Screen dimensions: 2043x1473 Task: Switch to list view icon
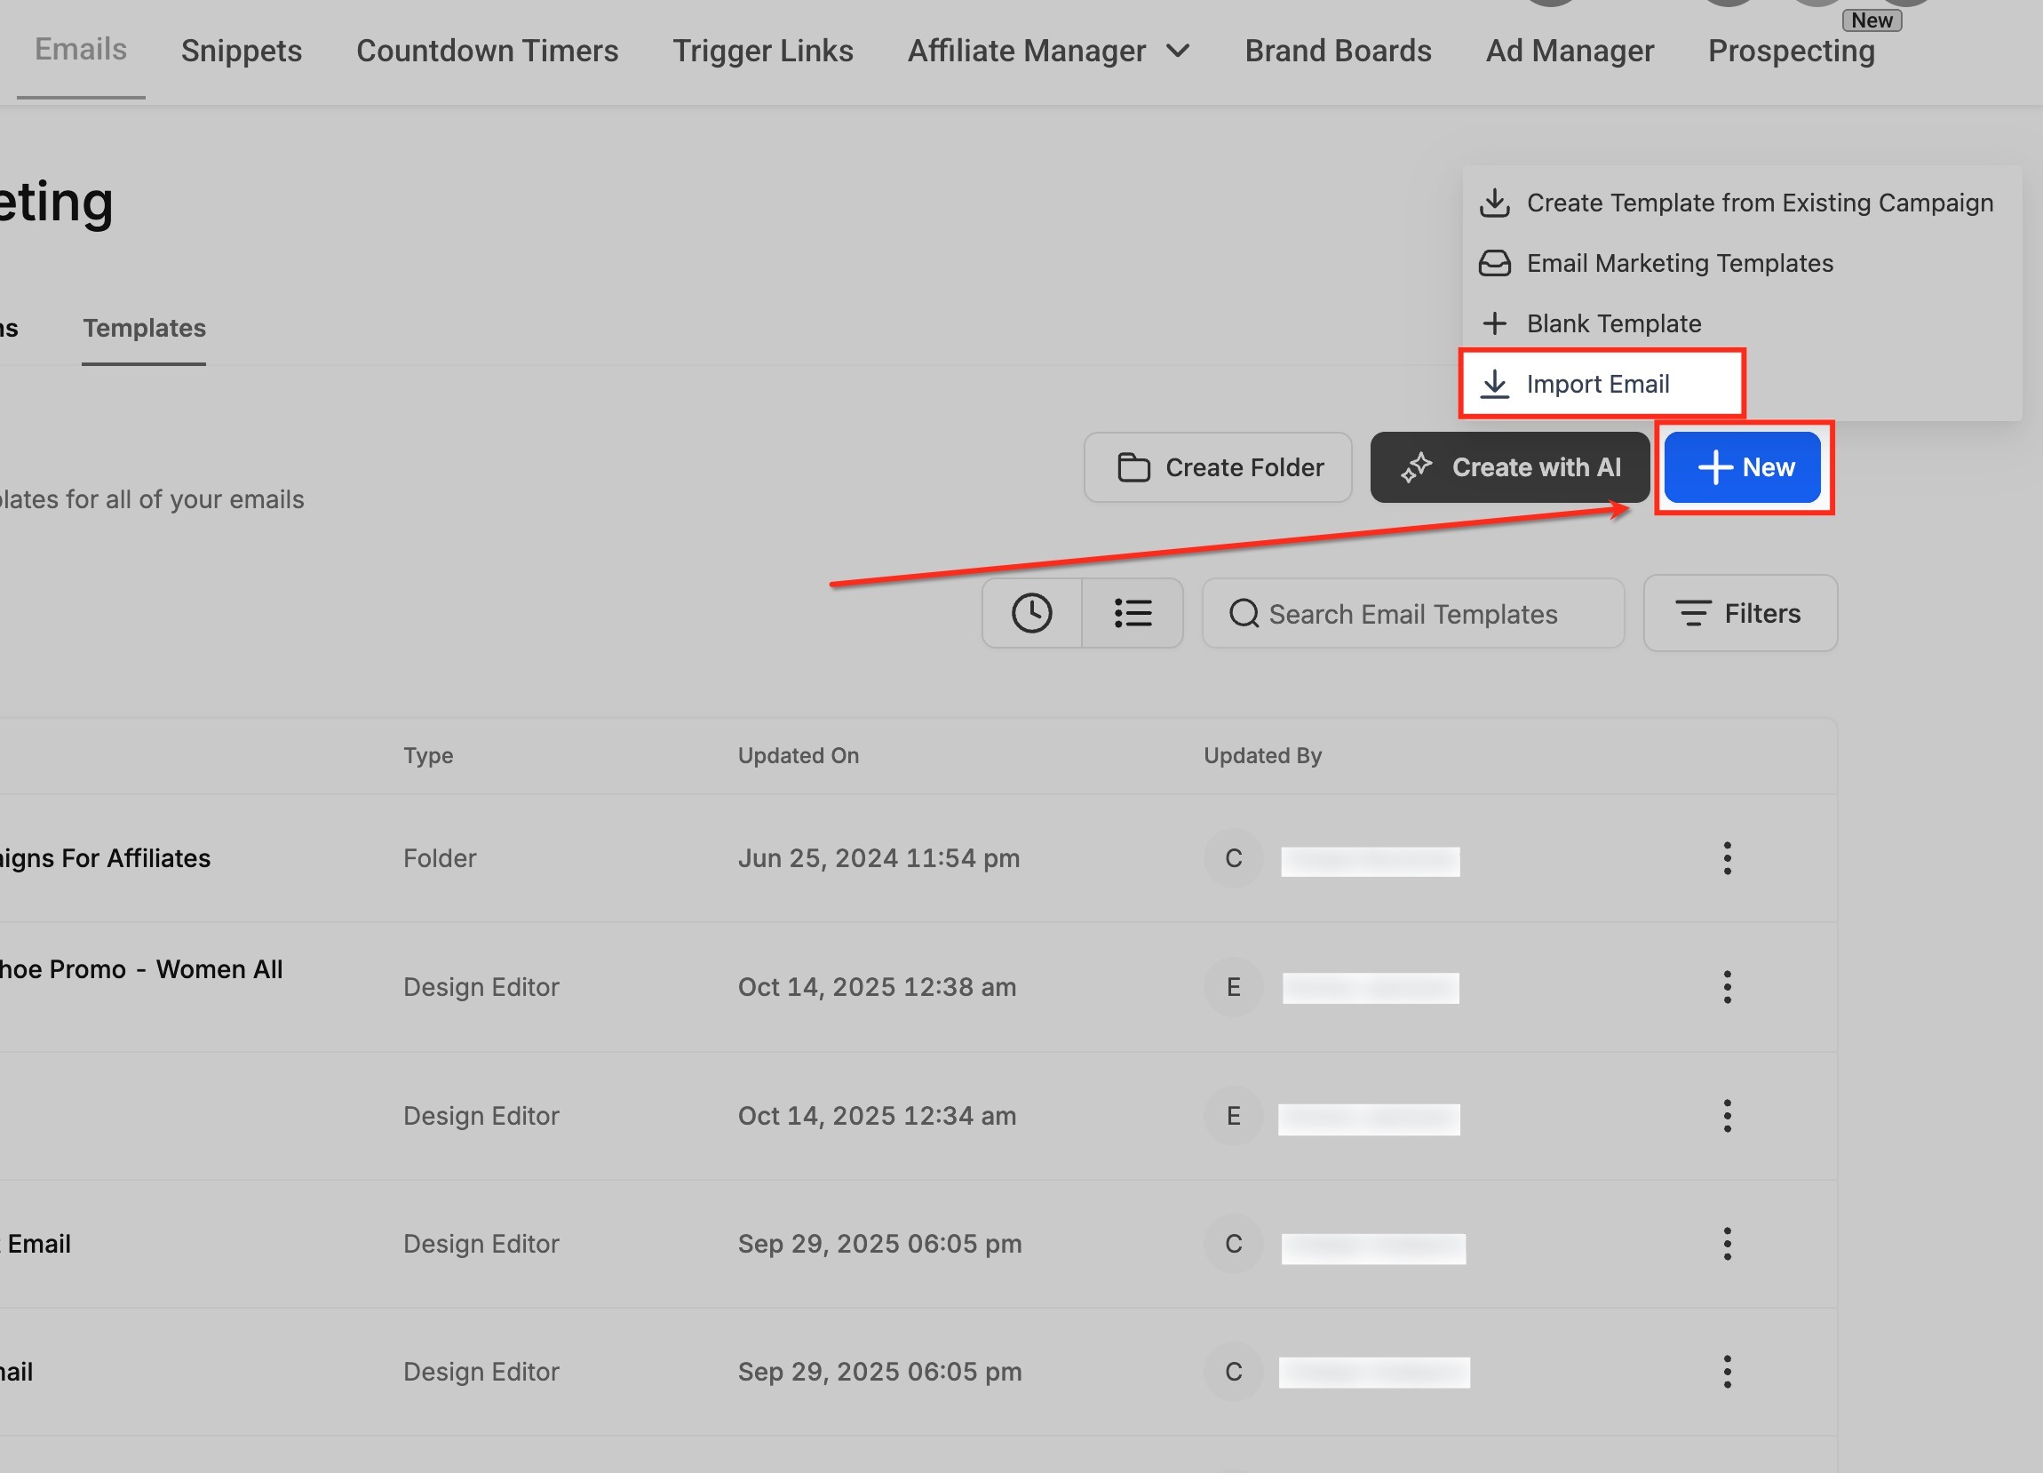pos(1133,614)
